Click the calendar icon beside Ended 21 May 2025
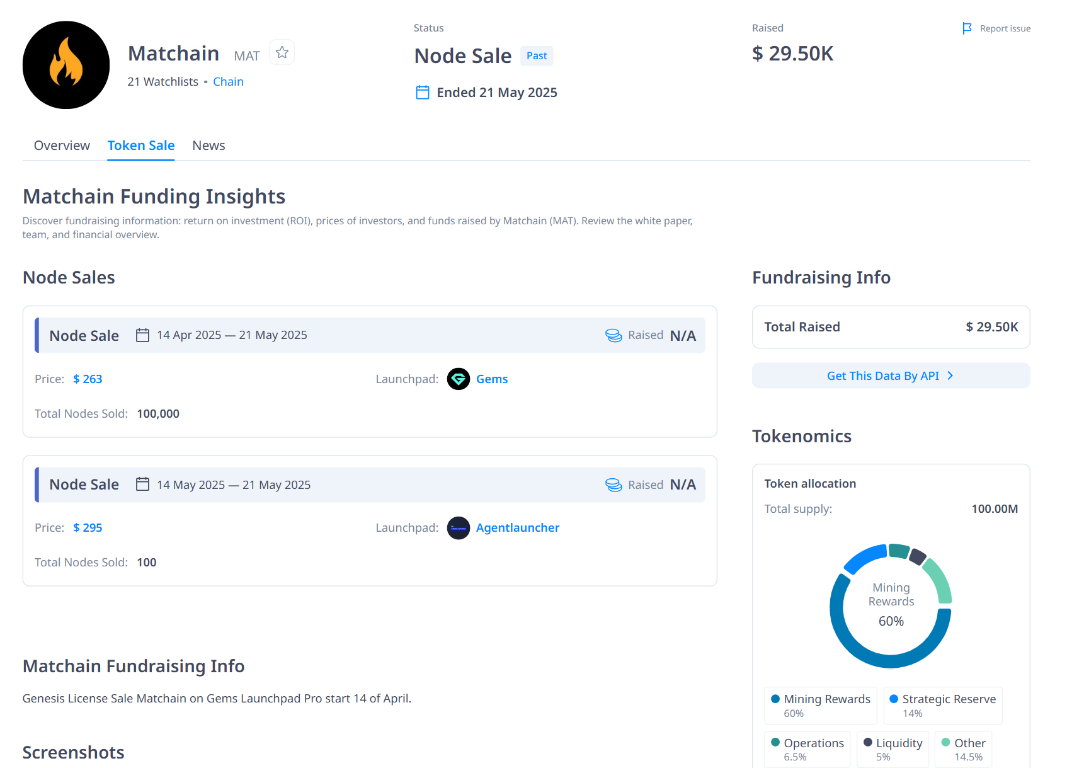Viewport: 1084px width, 768px height. tap(423, 93)
